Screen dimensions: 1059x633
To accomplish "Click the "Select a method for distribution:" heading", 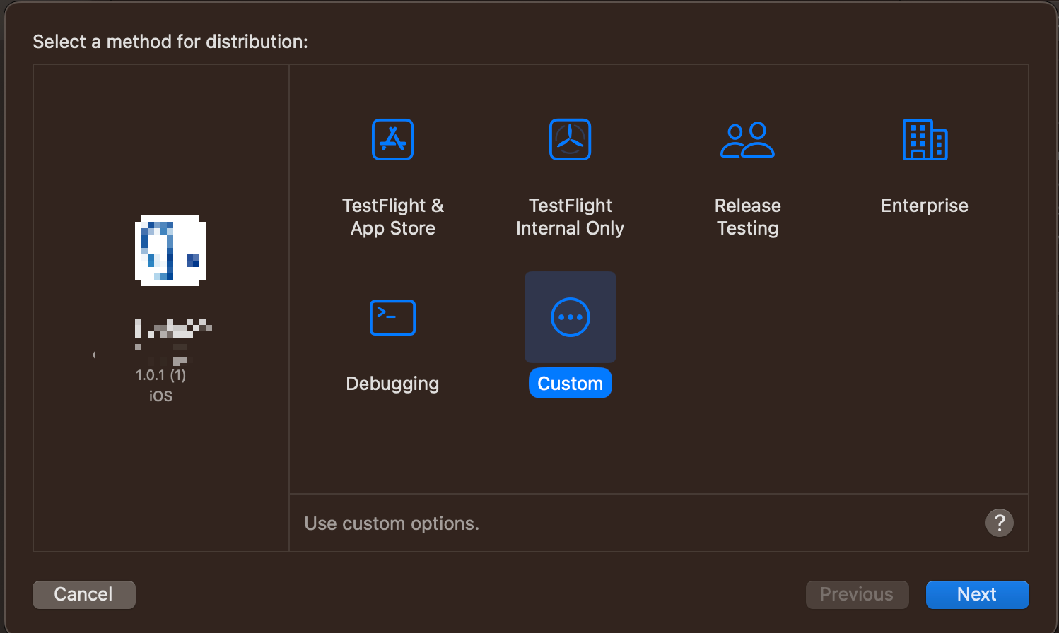I will click(x=170, y=42).
